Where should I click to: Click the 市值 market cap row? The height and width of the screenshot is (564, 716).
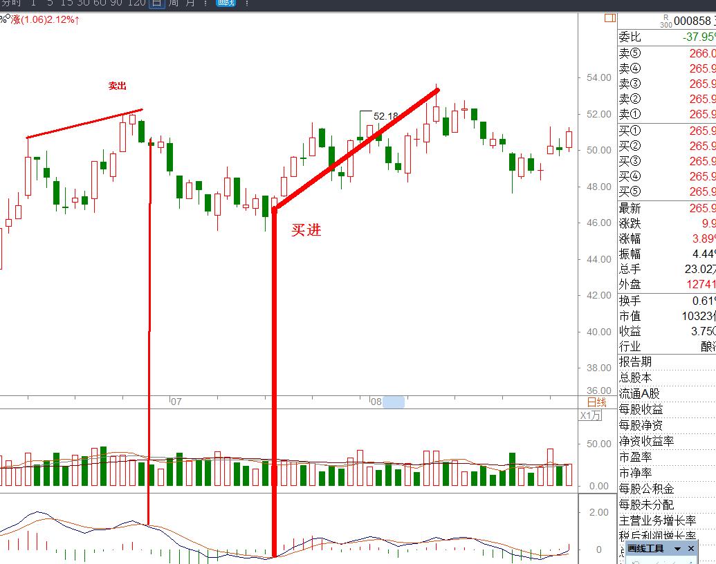tap(667, 317)
